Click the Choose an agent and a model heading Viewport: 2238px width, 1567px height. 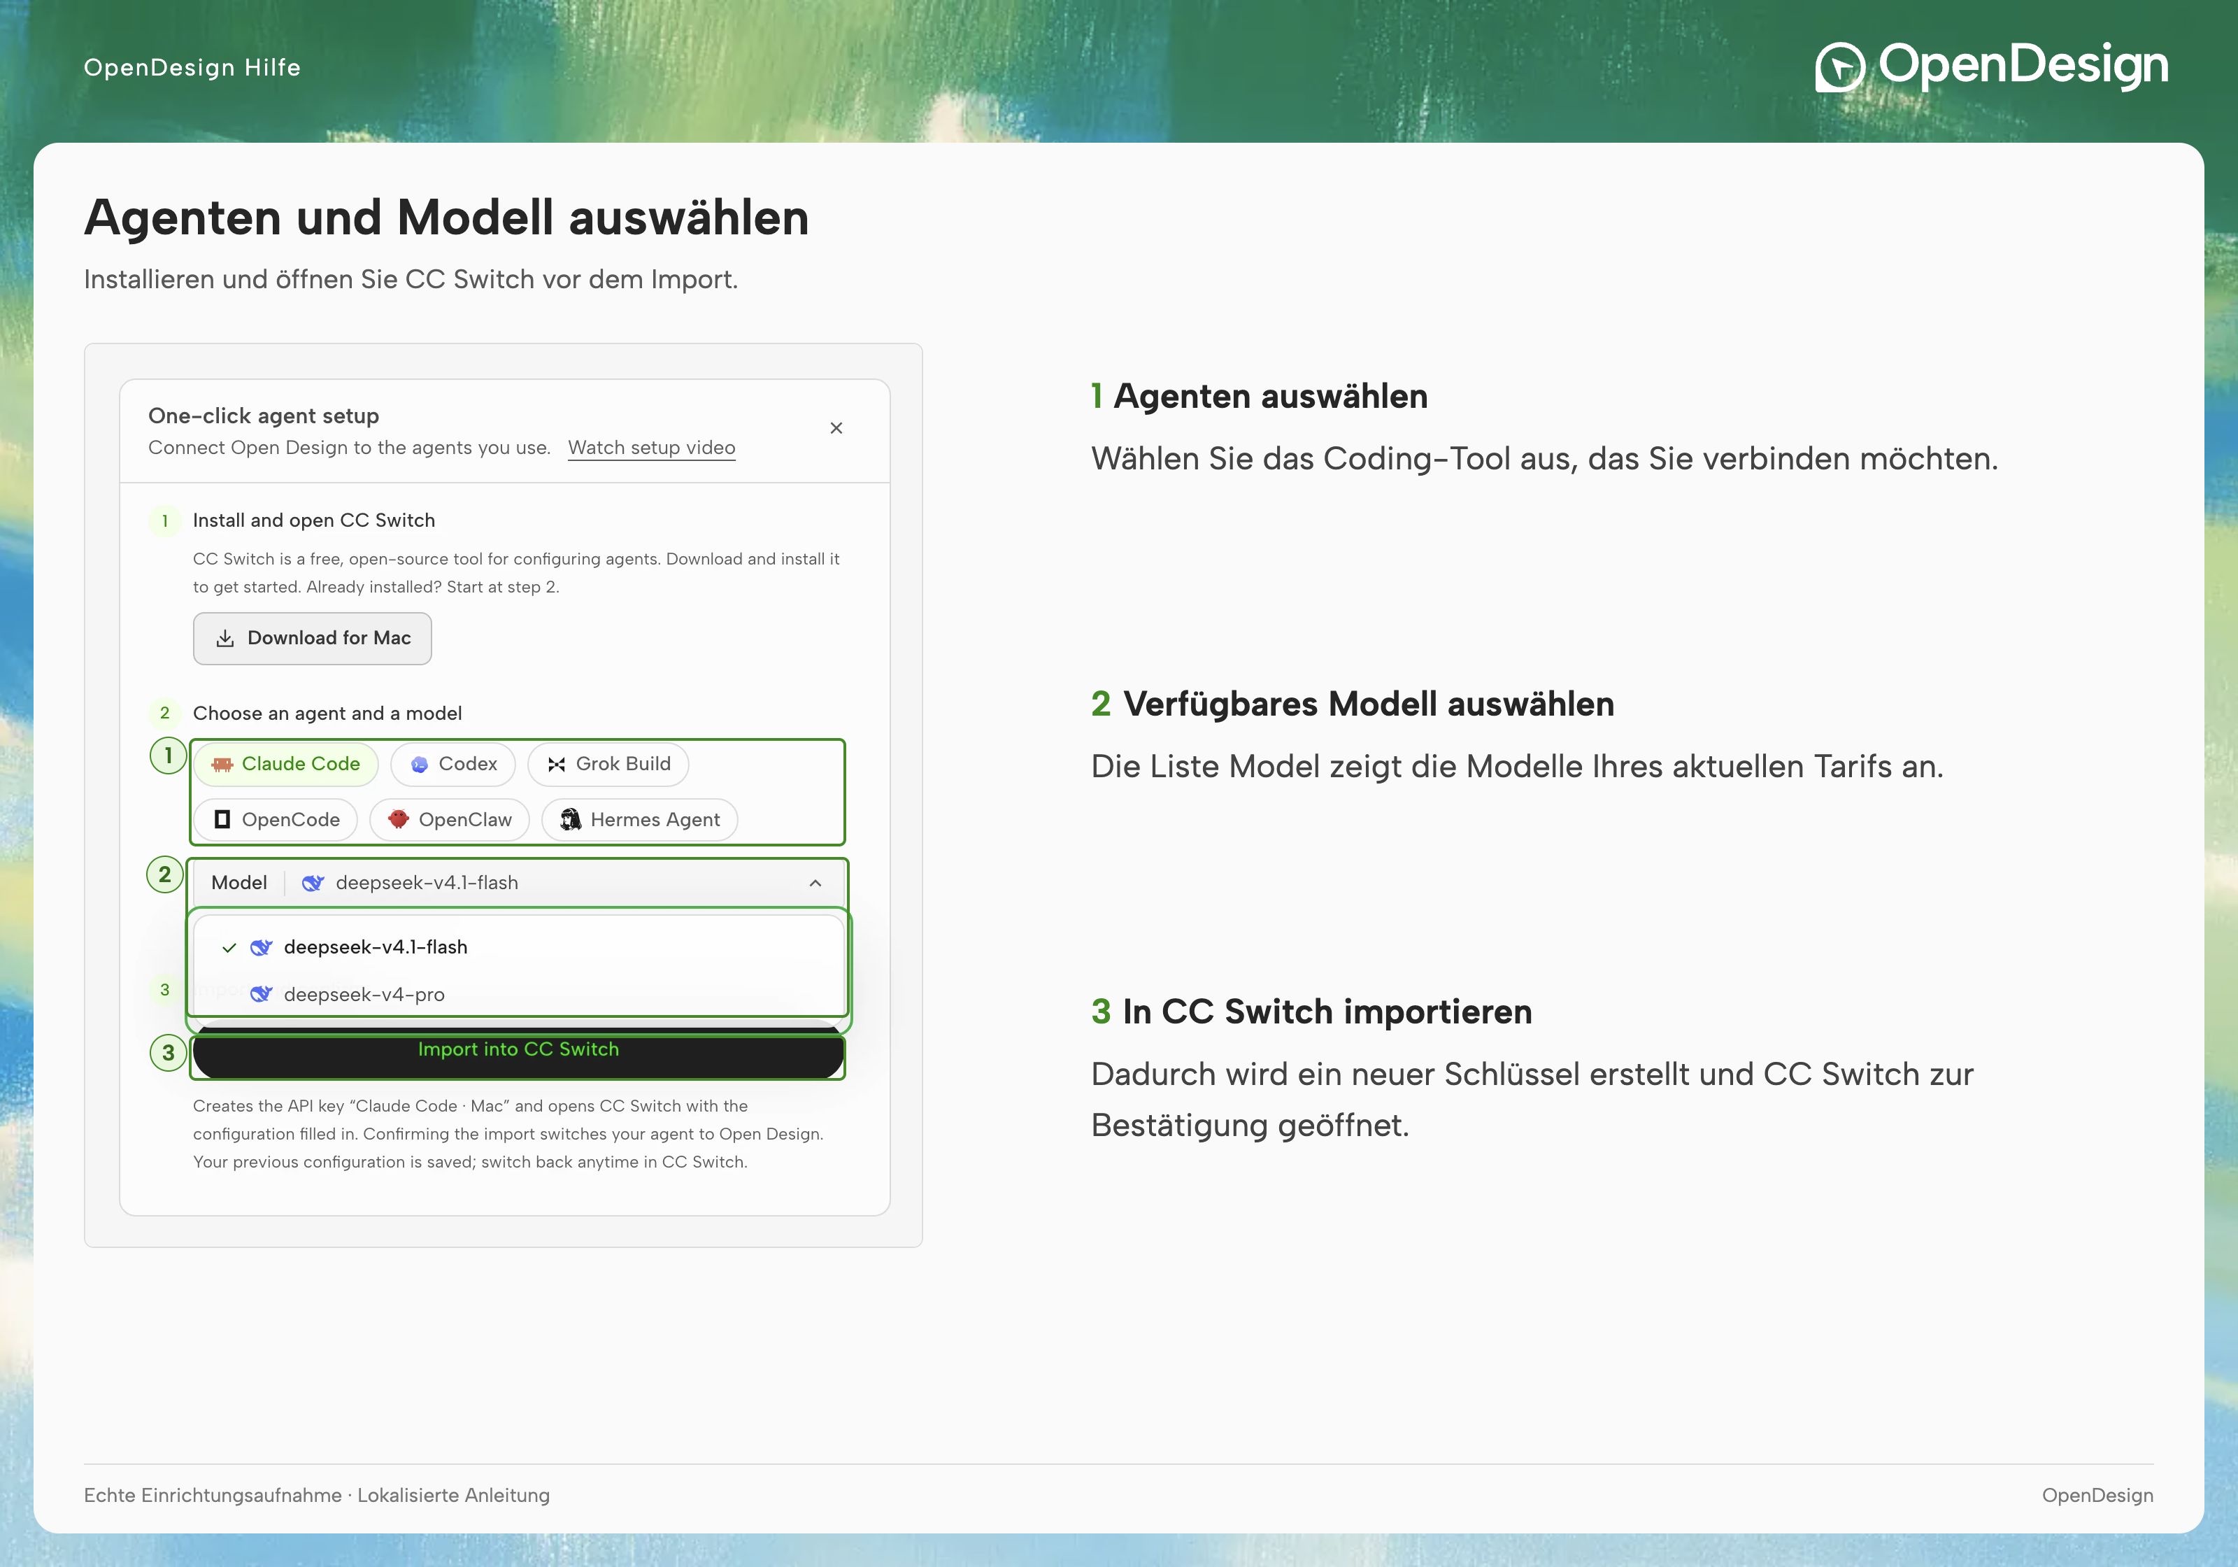click(327, 713)
